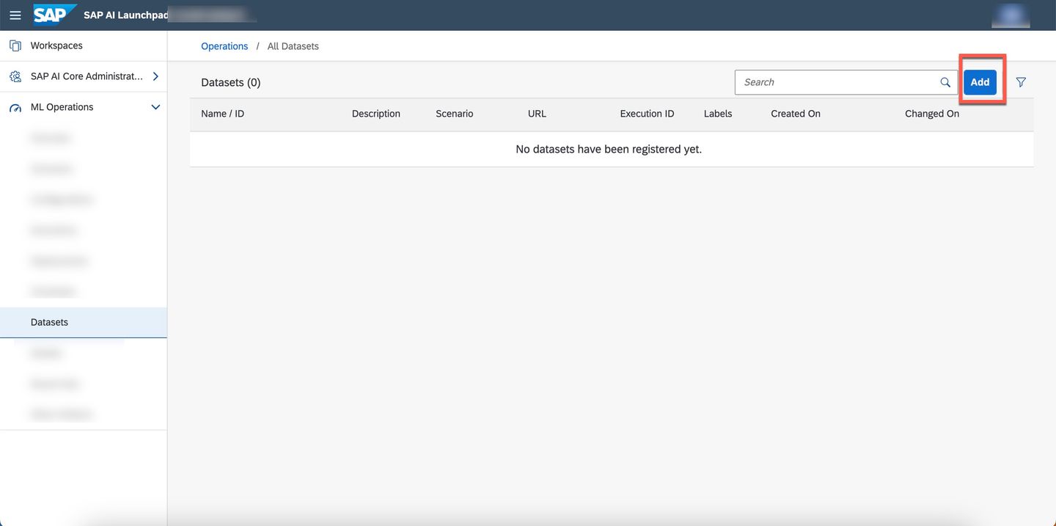The height and width of the screenshot is (526, 1056).
Task: Click the URL column header
Action: pos(537,114)
